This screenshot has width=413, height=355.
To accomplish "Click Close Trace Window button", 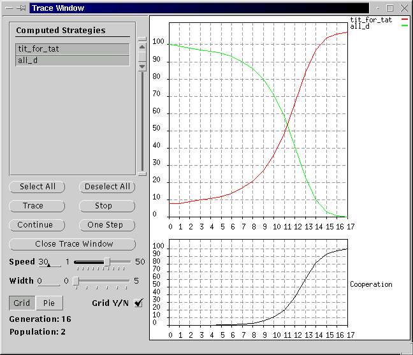I will pyautogui.click(x=72, y=244).
